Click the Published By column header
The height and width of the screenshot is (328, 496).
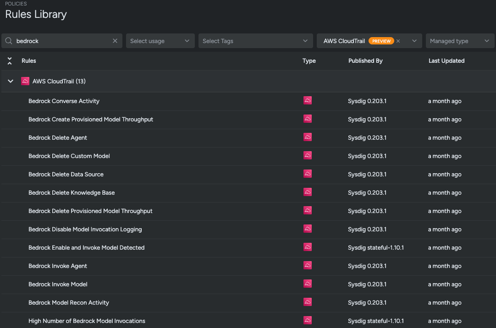click(x=365, y=60)
